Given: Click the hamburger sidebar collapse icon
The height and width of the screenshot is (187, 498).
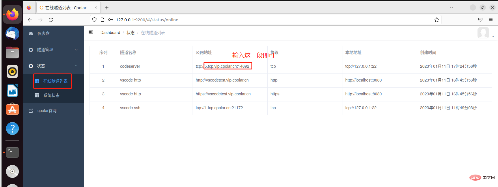Looking at the screenshot, I should (x=91, y=32).
